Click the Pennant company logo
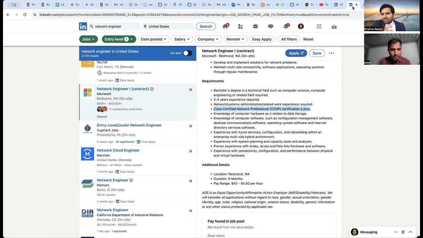Image resolution: width=423 pixels, height=238 pixels. pyautogui.click(x=88, y=183)
